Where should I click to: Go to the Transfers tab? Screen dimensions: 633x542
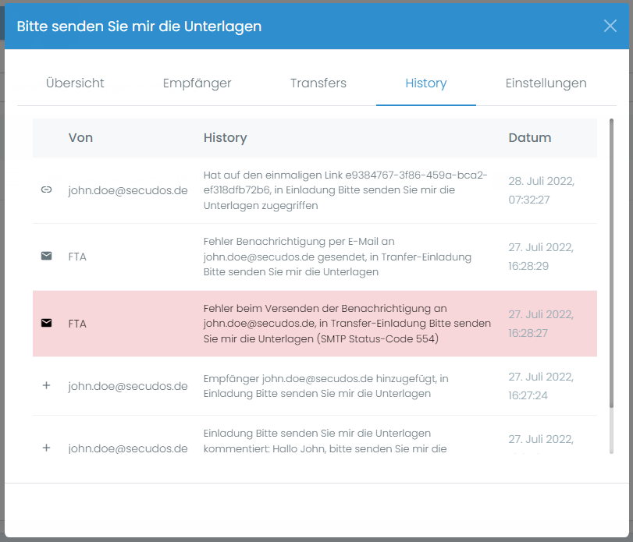pos(318,83)
